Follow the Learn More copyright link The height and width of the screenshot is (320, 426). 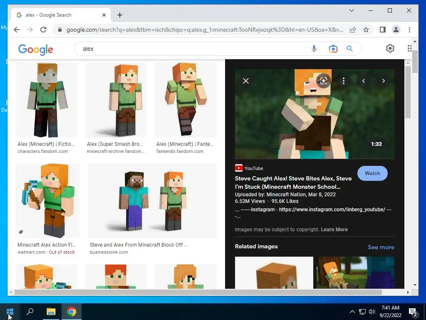(334, 230)
